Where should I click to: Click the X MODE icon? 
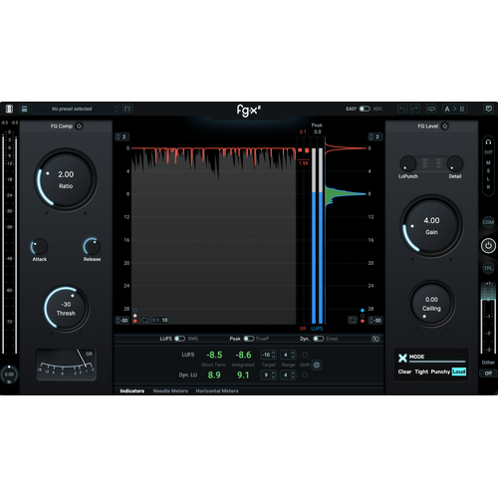(x=402, y=358)
